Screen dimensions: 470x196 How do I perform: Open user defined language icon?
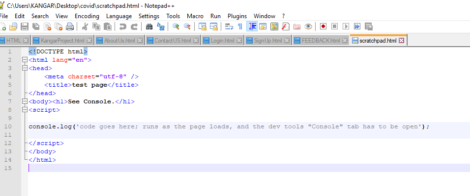coord(263,26)
